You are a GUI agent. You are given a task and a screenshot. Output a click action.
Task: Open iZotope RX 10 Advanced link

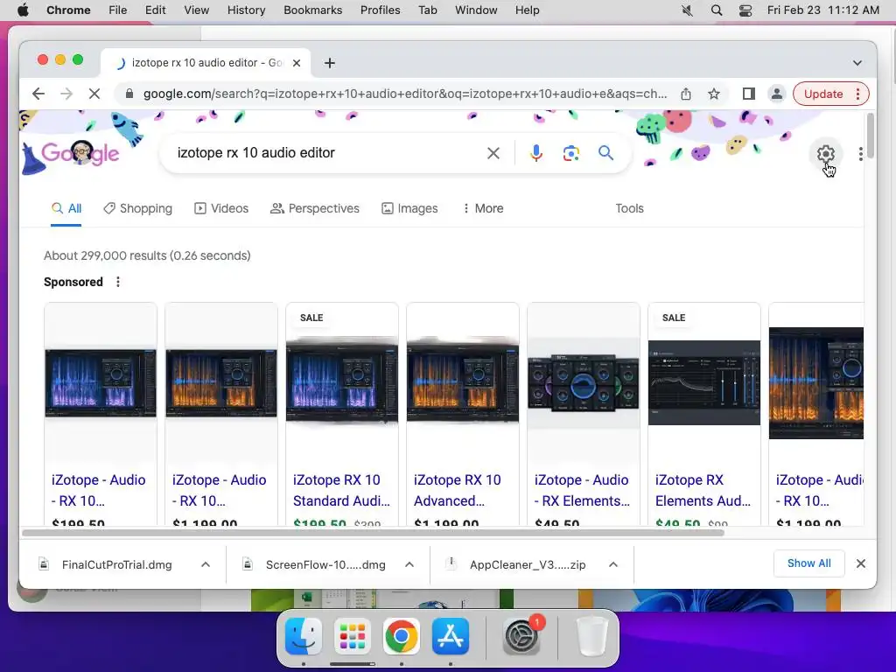pos(458,490)
